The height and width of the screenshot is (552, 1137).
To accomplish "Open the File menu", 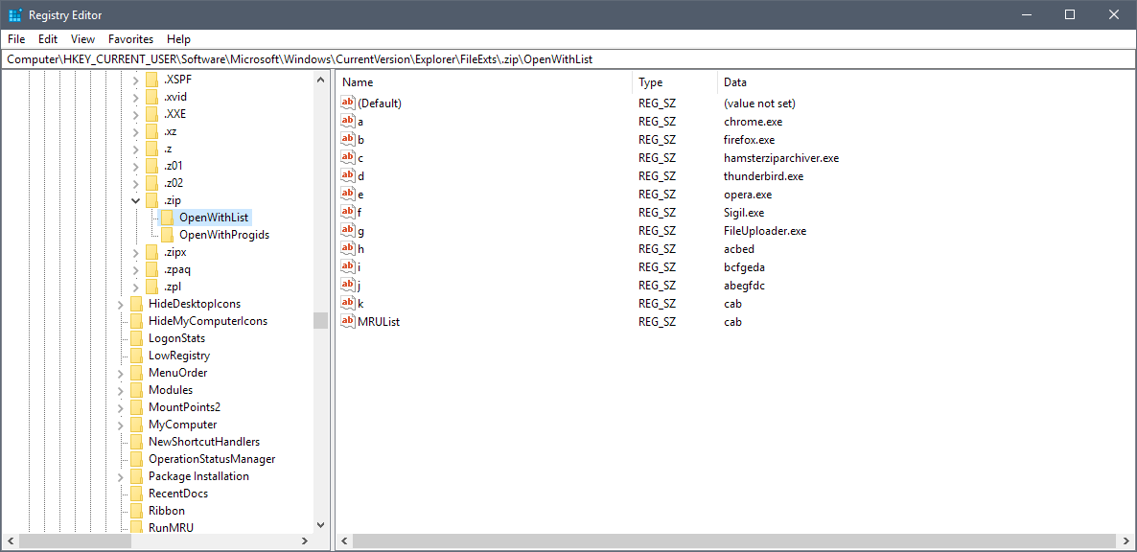I will tap(16, 39).
